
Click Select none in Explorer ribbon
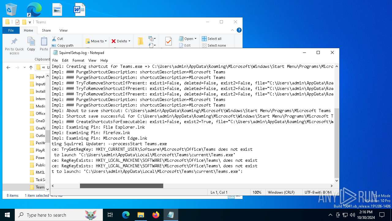pyautogui.click(x=214, y=45)
